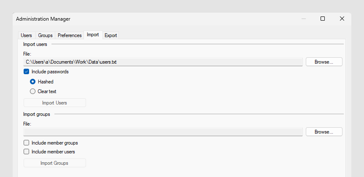This screenshot has height=177, width=364.
Task: Enable Include member groups
Action: point(27,143)
